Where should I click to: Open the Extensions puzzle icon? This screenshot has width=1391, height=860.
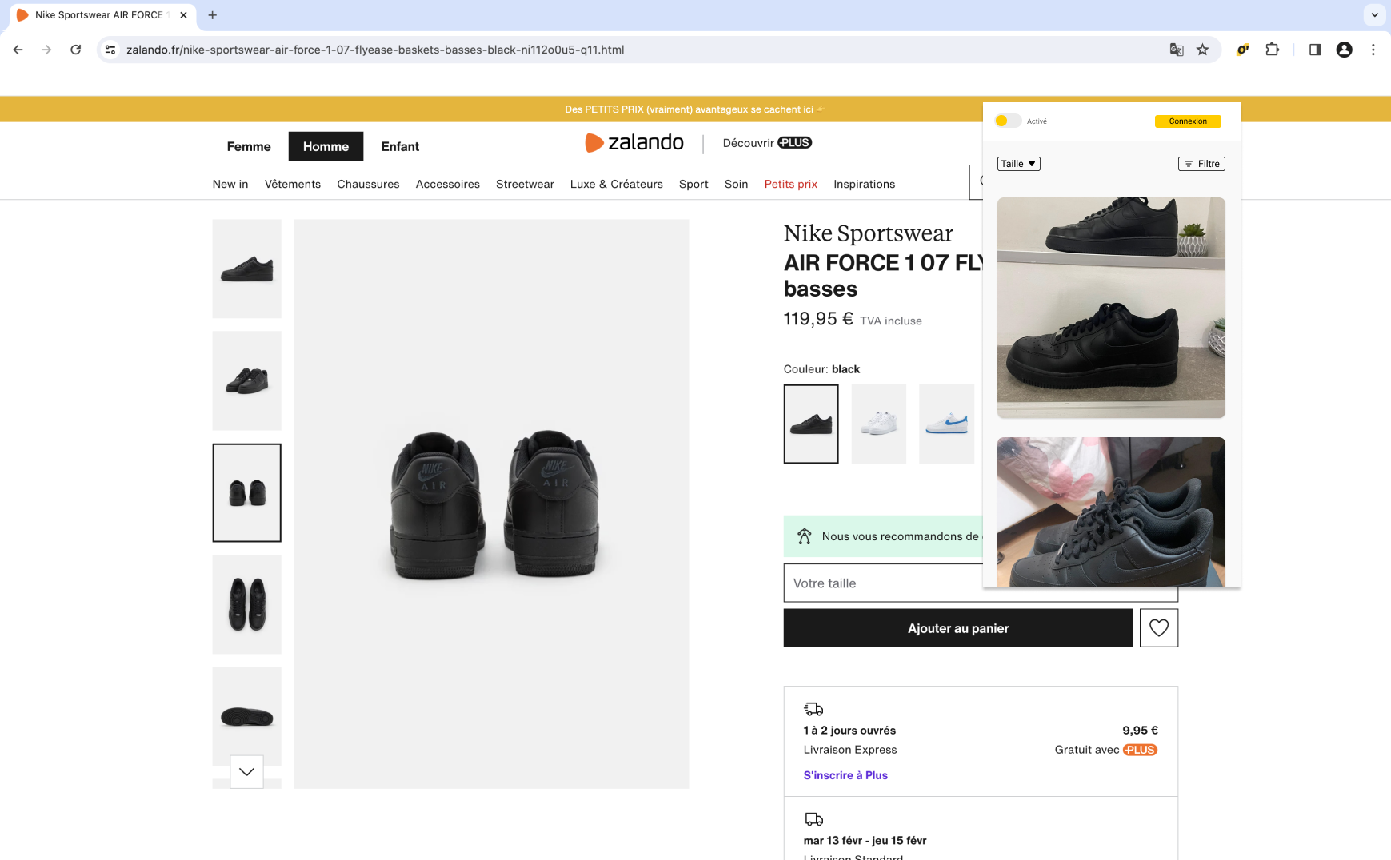tap(1272, 50)
